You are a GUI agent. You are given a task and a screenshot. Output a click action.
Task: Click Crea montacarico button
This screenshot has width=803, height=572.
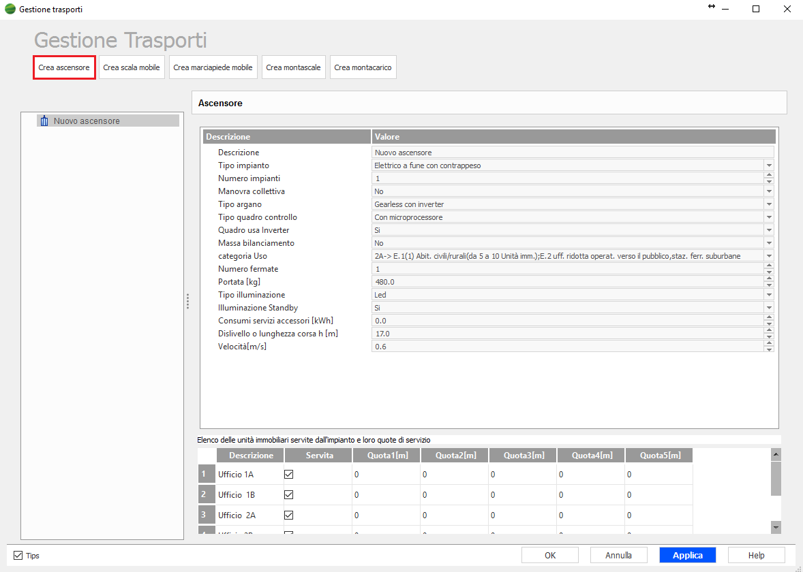363,67
